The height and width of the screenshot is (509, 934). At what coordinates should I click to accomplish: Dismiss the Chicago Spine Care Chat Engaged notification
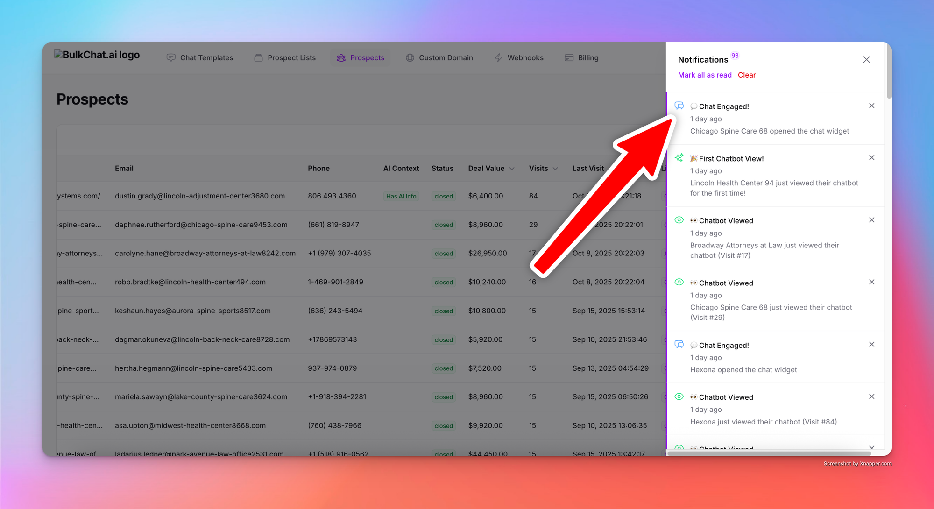pyautogui.click(x=871, y=106)
